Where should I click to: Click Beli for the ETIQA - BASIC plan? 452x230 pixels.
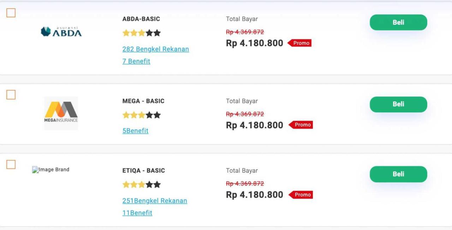tap(398, 174)
